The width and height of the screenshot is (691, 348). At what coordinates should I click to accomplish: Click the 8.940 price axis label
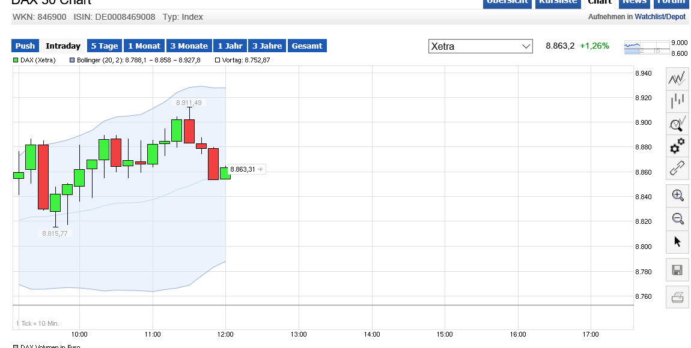(644, 73)
